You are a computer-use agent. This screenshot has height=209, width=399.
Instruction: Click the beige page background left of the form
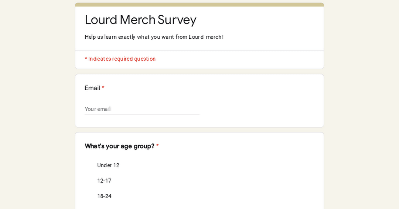pos(37,111)
